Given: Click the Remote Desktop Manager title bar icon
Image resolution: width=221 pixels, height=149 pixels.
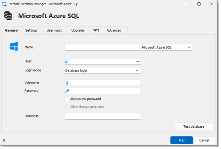Looking at the screenshot, I should coord(4,4).
